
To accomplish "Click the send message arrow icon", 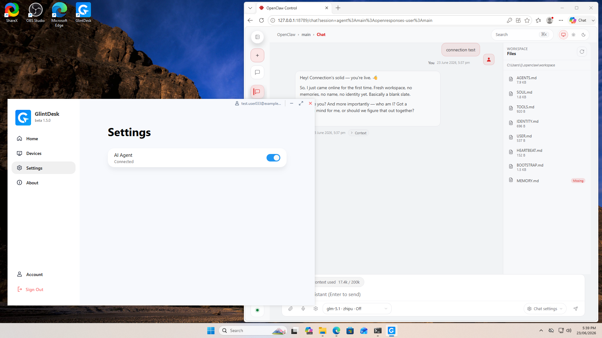I will [x=576, y=309].
